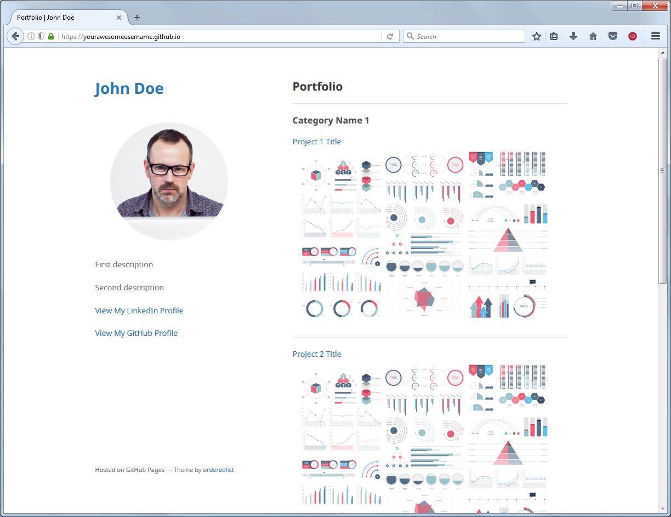Open a new tab with the plus button
Screen dimensions: 671x517
click(x=137, y=18)
